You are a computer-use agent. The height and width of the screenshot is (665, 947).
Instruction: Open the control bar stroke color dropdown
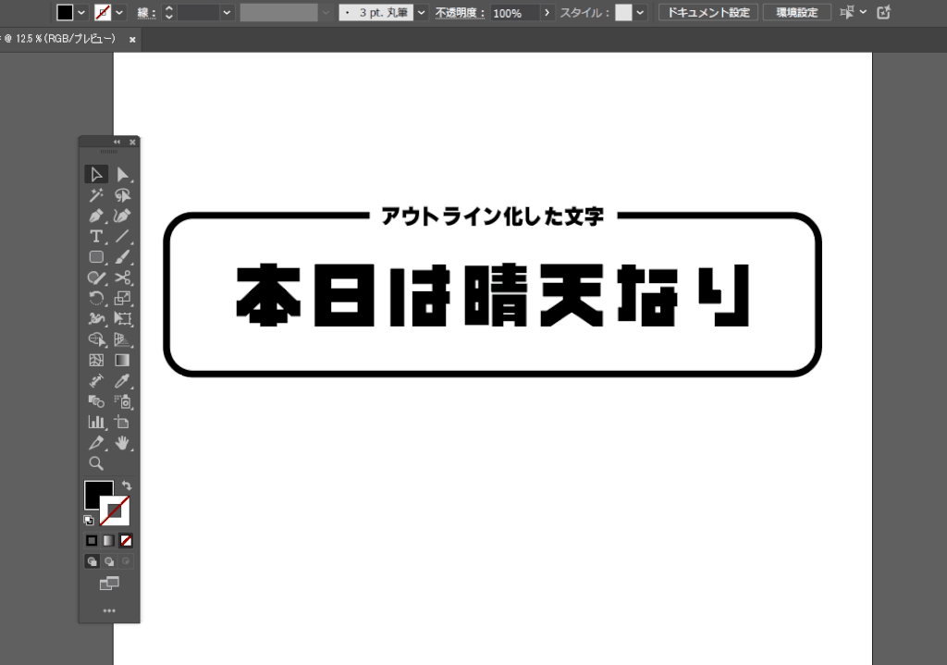[119, 12]
